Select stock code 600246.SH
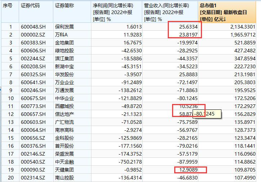The height and width of the screenshot is (182, 261). tap(33, 90)
